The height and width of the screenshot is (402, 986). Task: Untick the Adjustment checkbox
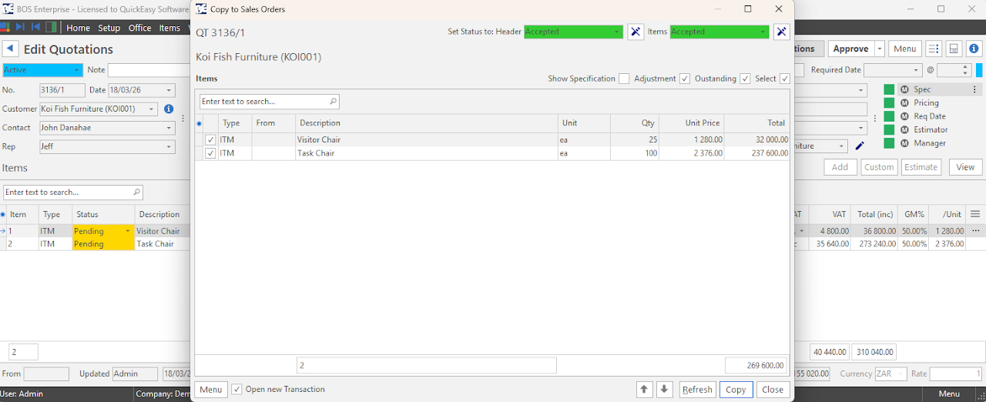[x=685, y=79]
